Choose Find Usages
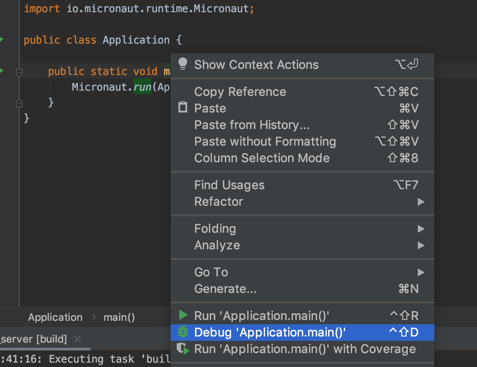This screenshot has width=477, height=367. (302, 185)
